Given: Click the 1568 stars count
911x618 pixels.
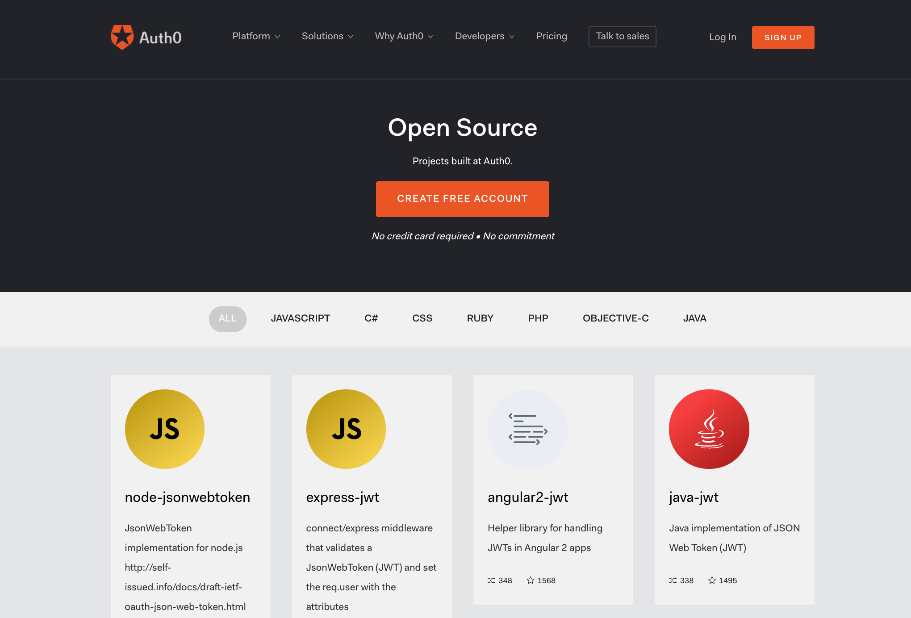Looking at the screenshot, I should pyautogui.click(x=547, y=580).
